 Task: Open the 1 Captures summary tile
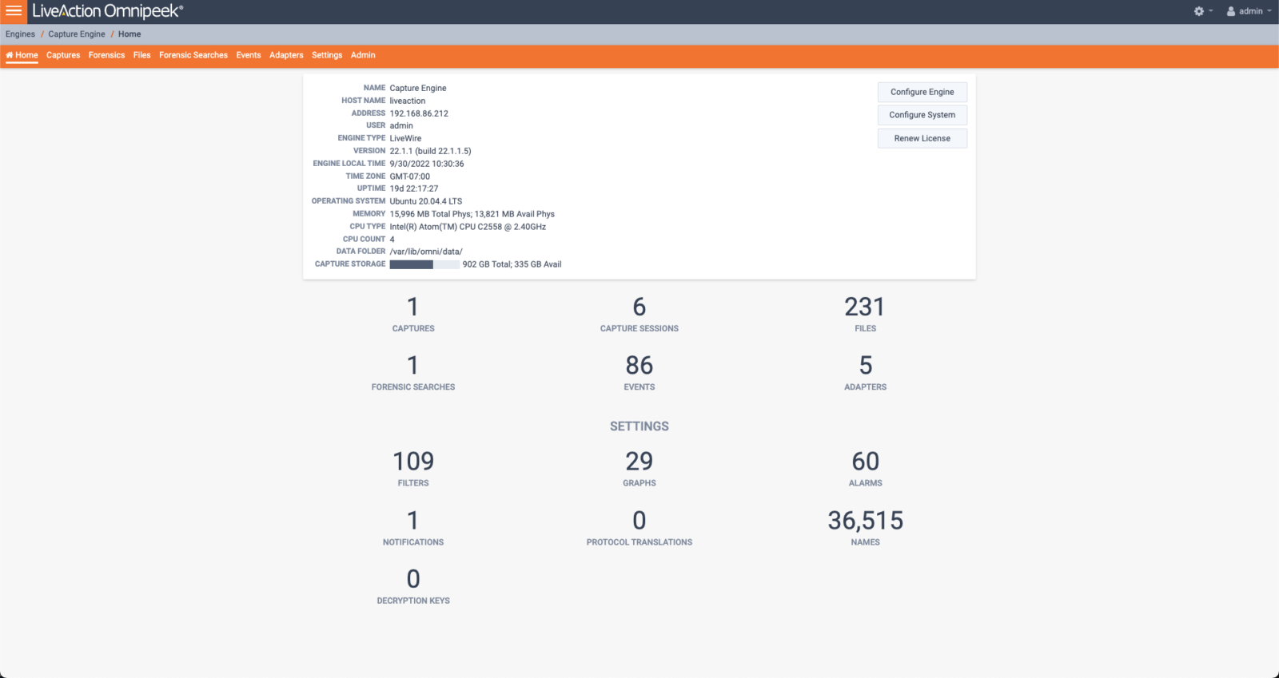tap(413, 314)
